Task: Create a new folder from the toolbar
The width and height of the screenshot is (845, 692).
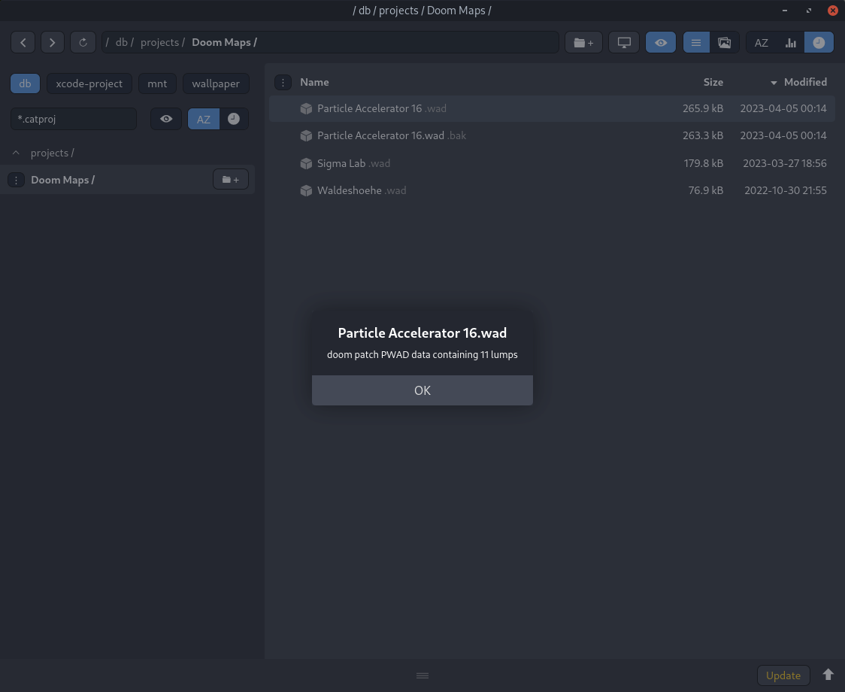Action: click(x=583, y=43)
